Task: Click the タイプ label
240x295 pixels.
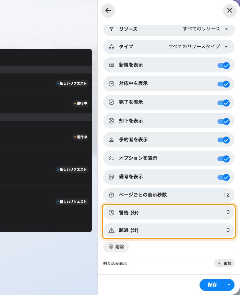Action: (x=126, y=46)
